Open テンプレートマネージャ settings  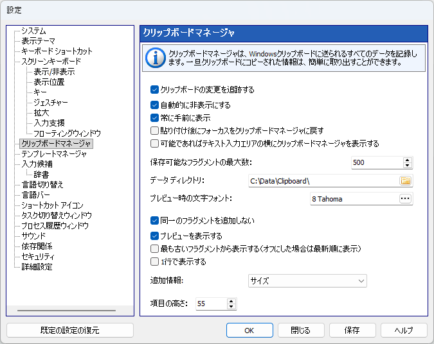tap(54, 154)
